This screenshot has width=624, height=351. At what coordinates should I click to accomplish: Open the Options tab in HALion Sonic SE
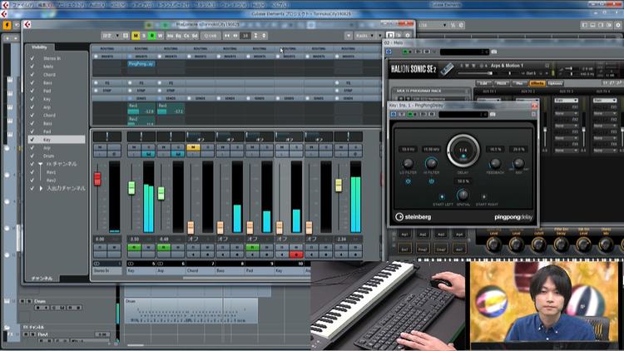555,83
